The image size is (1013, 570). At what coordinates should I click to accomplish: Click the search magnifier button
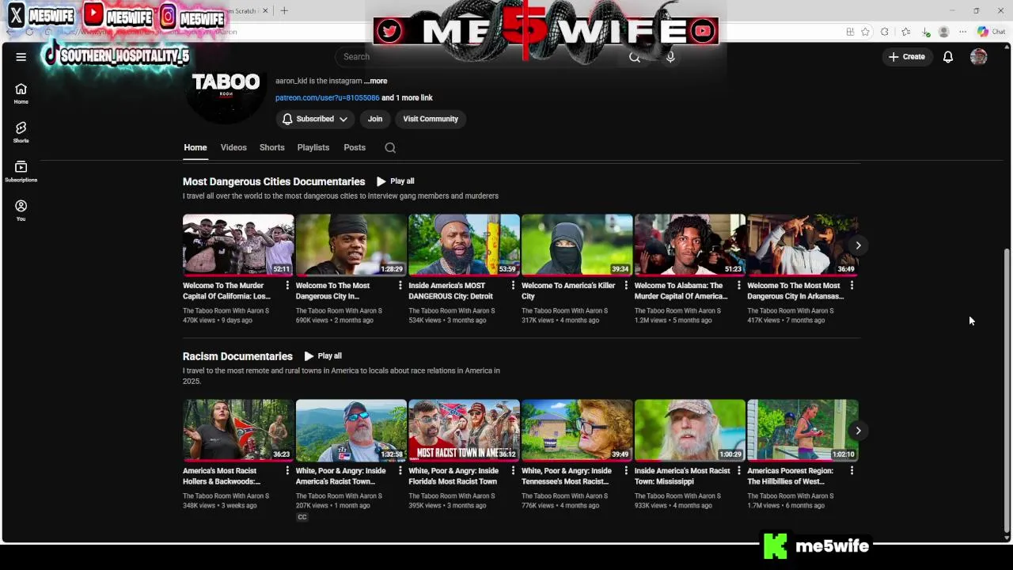point(634,57)
